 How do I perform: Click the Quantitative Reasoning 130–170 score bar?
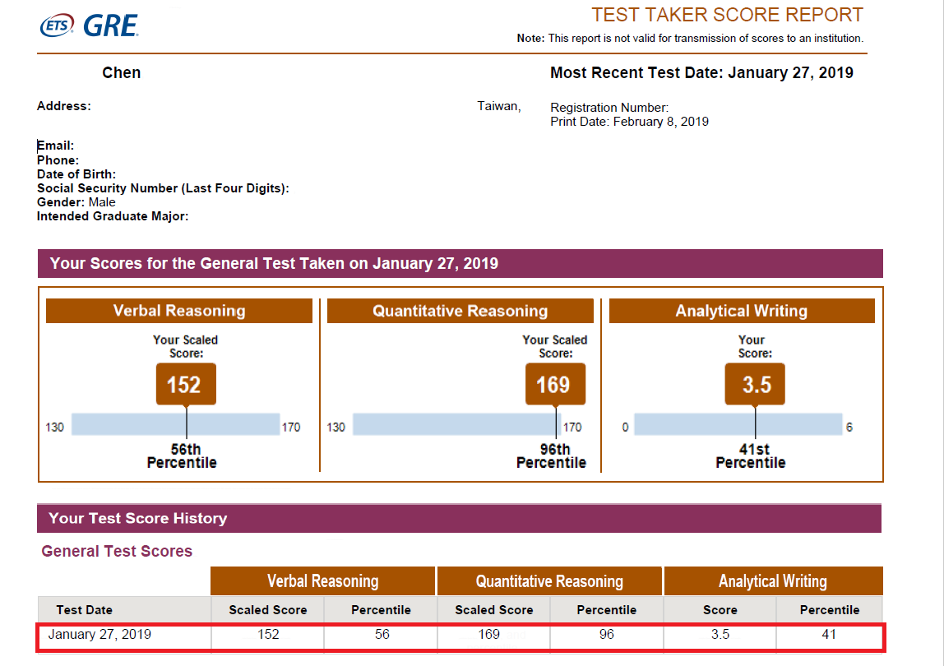pyautogui.click(x=456, y=424)
